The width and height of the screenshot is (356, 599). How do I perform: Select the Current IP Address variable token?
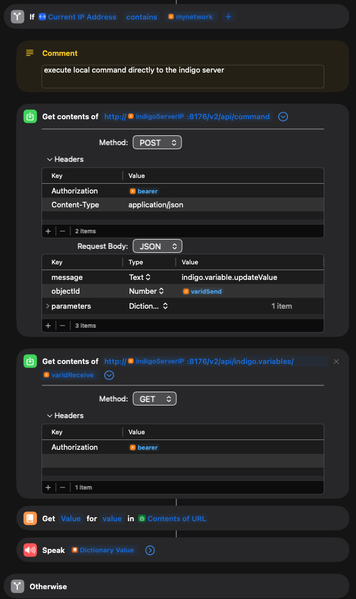pos(78,17)
